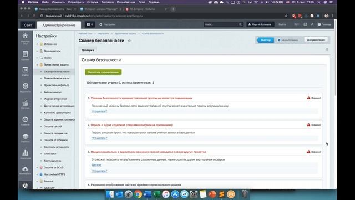Add Сканер безопасности page to favorites star
This screenshot has height=200, width=355.
pos(129,41)
